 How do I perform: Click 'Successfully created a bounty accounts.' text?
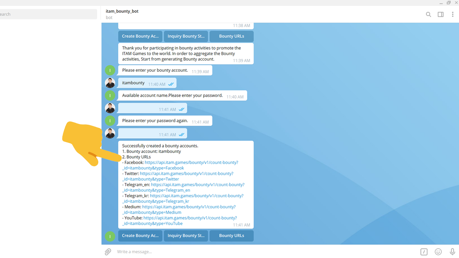pos(160,146)
